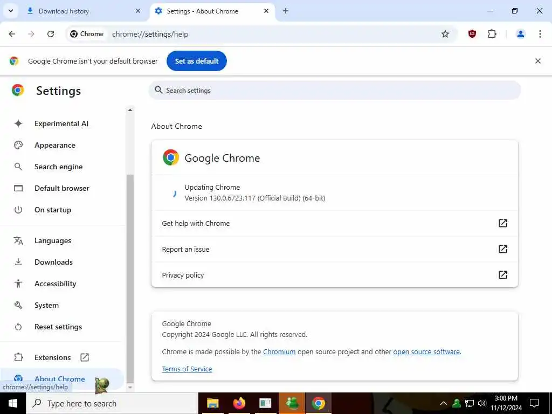Bookmark this page with star icon
The height and width of the screenshot is (414, 552).
click(x=445, y=34)
